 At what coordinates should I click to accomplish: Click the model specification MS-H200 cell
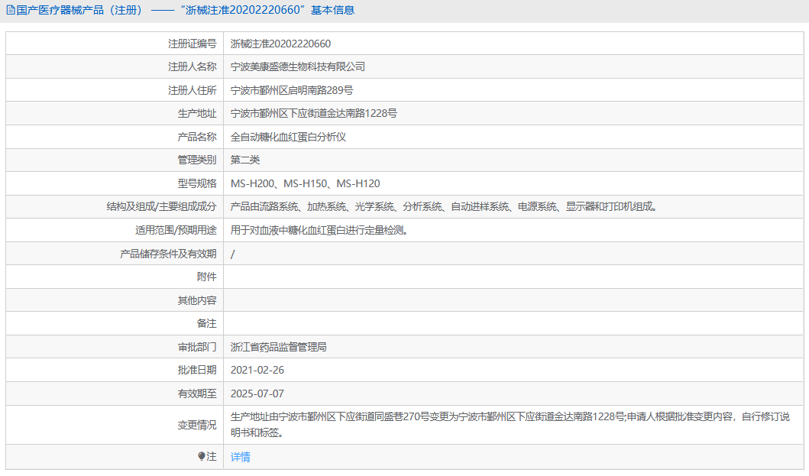pyautogui.click(x=306, y=183)
